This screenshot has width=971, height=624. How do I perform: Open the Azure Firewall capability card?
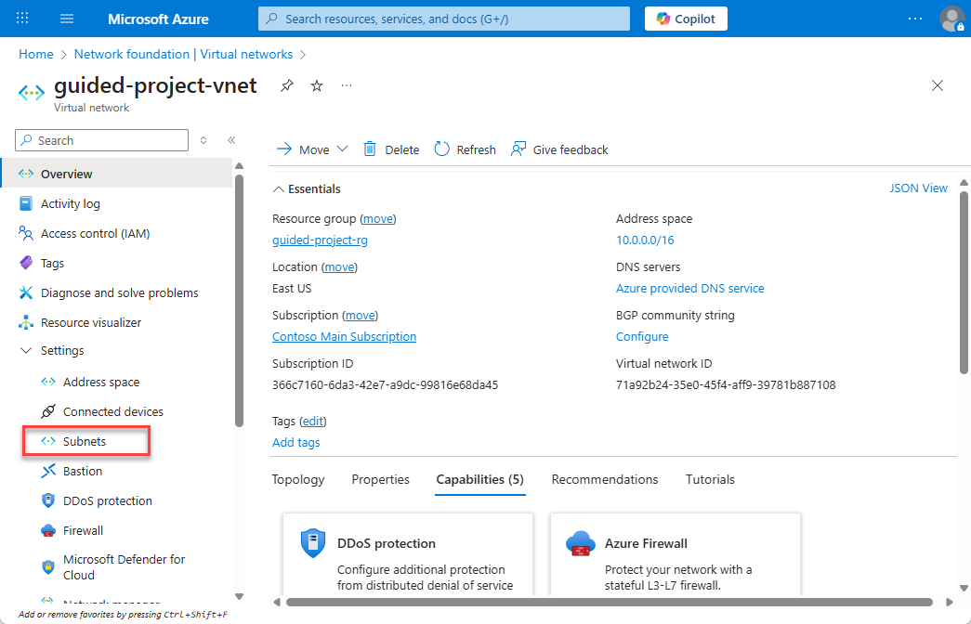[675, 554]
